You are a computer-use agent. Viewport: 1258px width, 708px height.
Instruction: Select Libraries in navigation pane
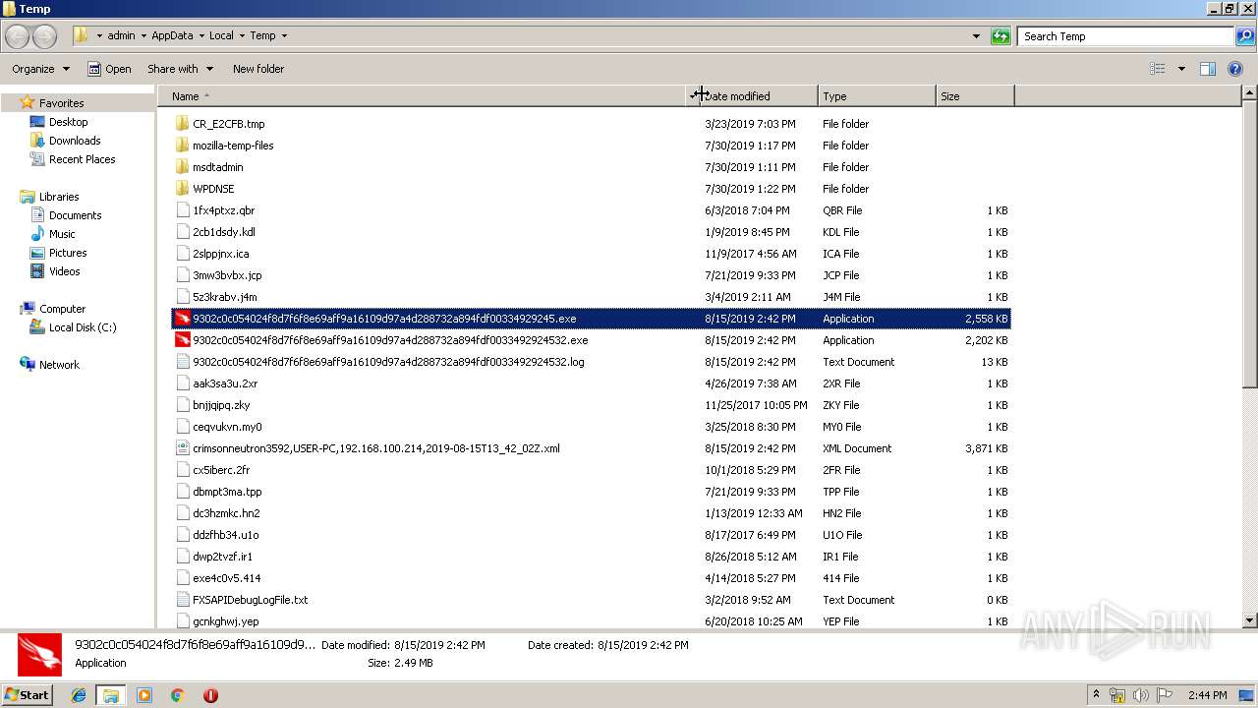[x=59, y=197]
